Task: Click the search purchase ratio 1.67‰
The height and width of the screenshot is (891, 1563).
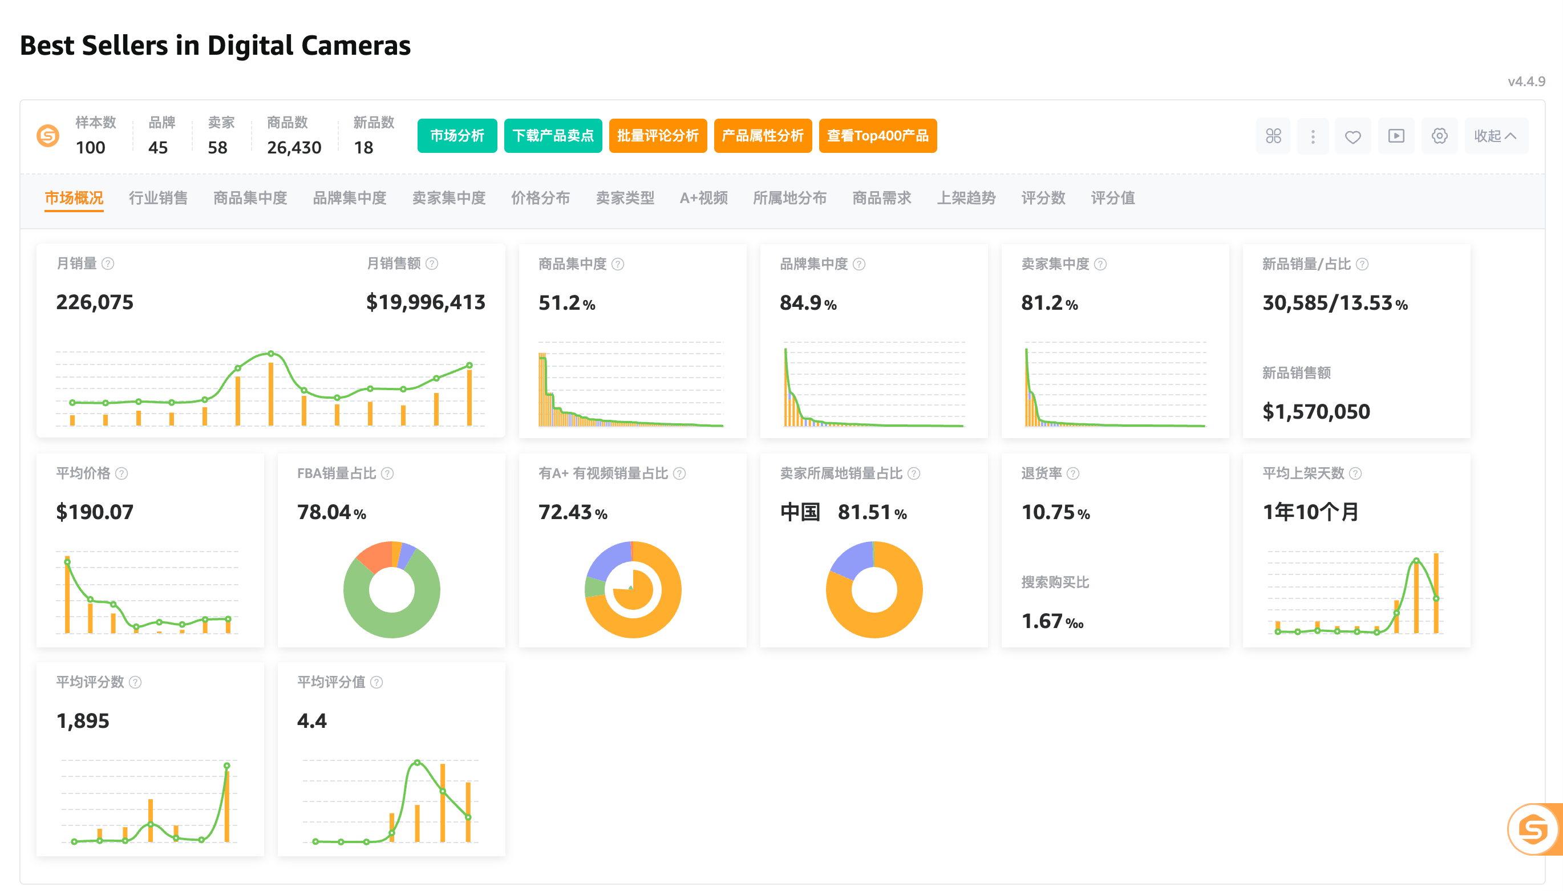Action: click(x=1052, y=622)
